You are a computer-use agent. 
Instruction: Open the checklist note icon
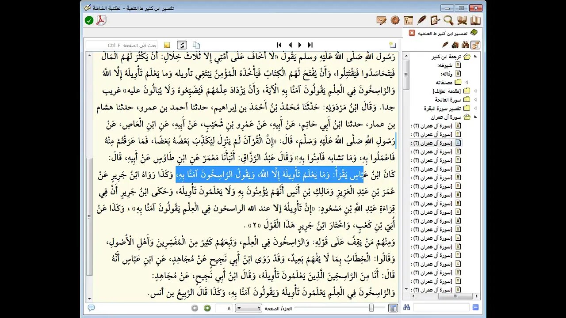435,20
